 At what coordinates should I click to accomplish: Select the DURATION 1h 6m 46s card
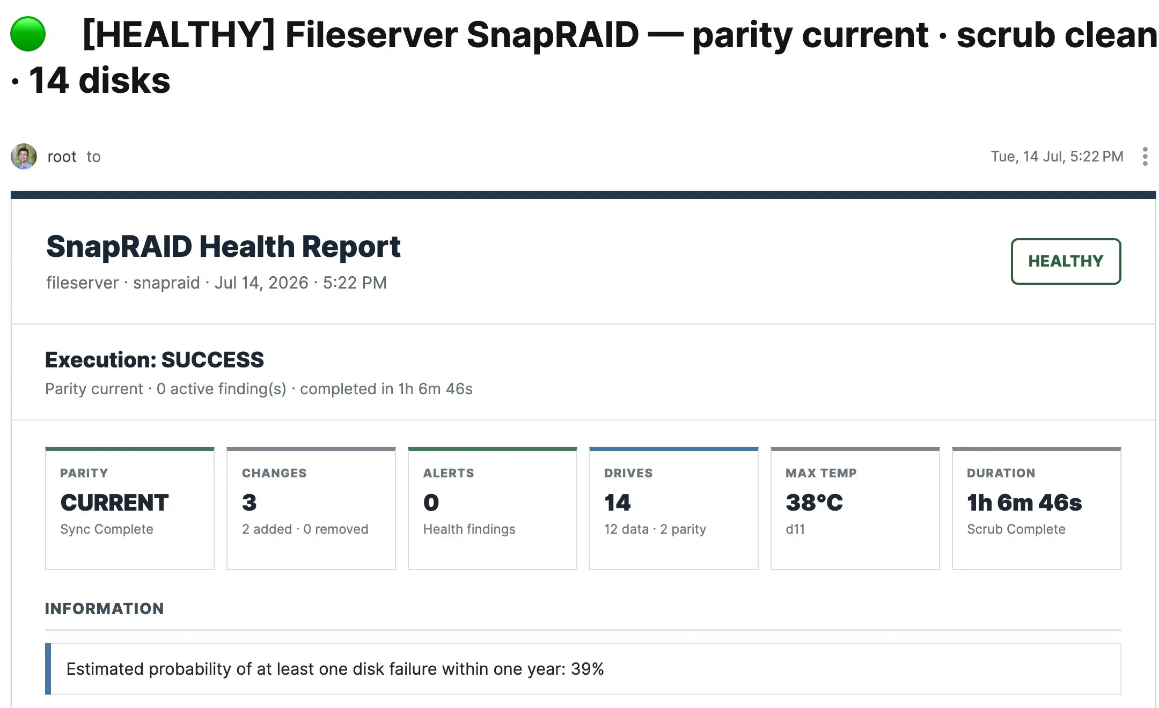[1037, 508]
